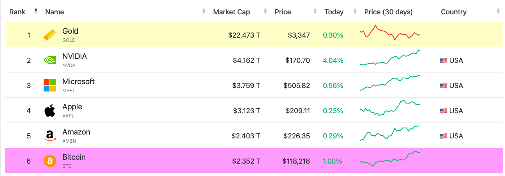This screenshot has height=176, width=505.
Task: Click the USA flag in Amazon row
Action: pyautogui.click(x=443, y=136)
